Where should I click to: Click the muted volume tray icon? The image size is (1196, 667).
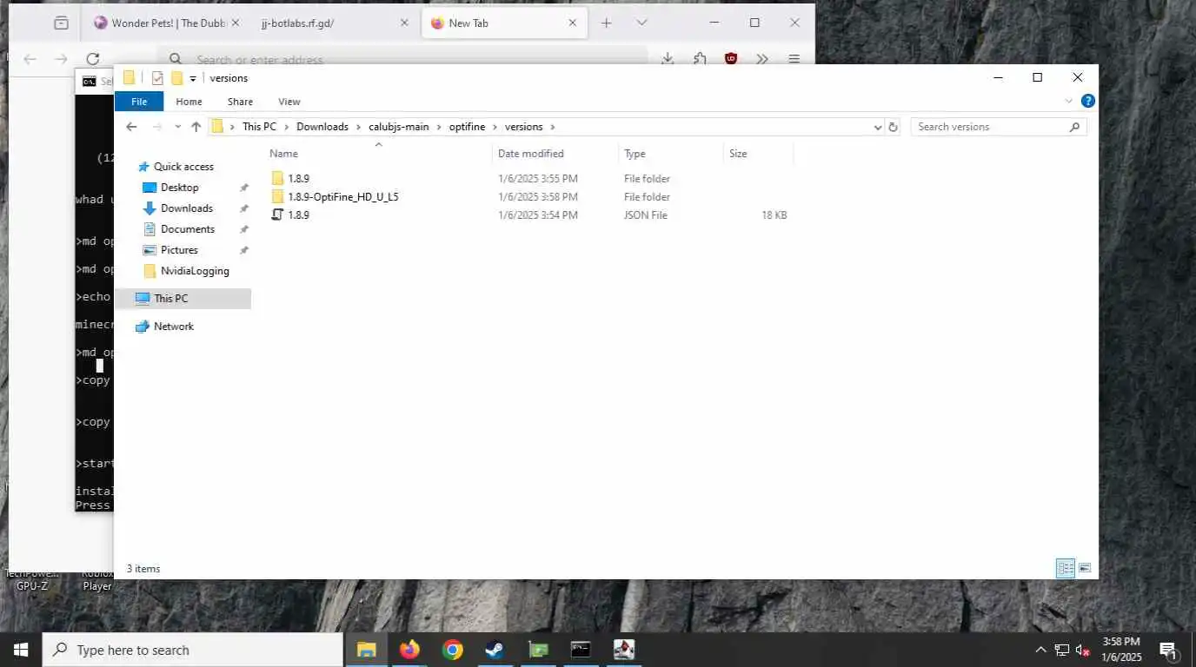[1083, 650]
